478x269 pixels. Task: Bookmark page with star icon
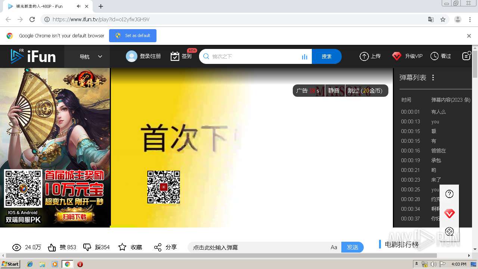pos(443,19)
